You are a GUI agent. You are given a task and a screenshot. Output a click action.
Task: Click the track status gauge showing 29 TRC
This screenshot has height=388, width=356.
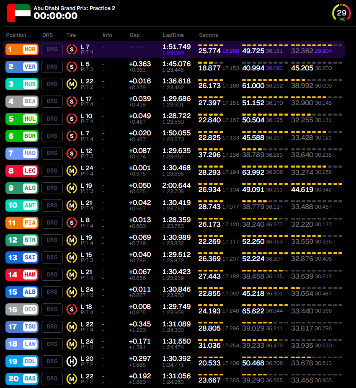point(341,13)
